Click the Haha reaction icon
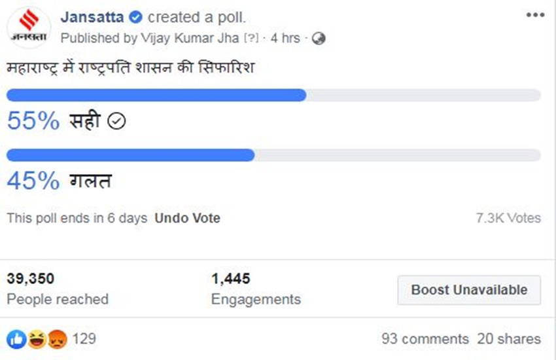The height and width of the screenshot is (360, 556). (x=35, y=338)
